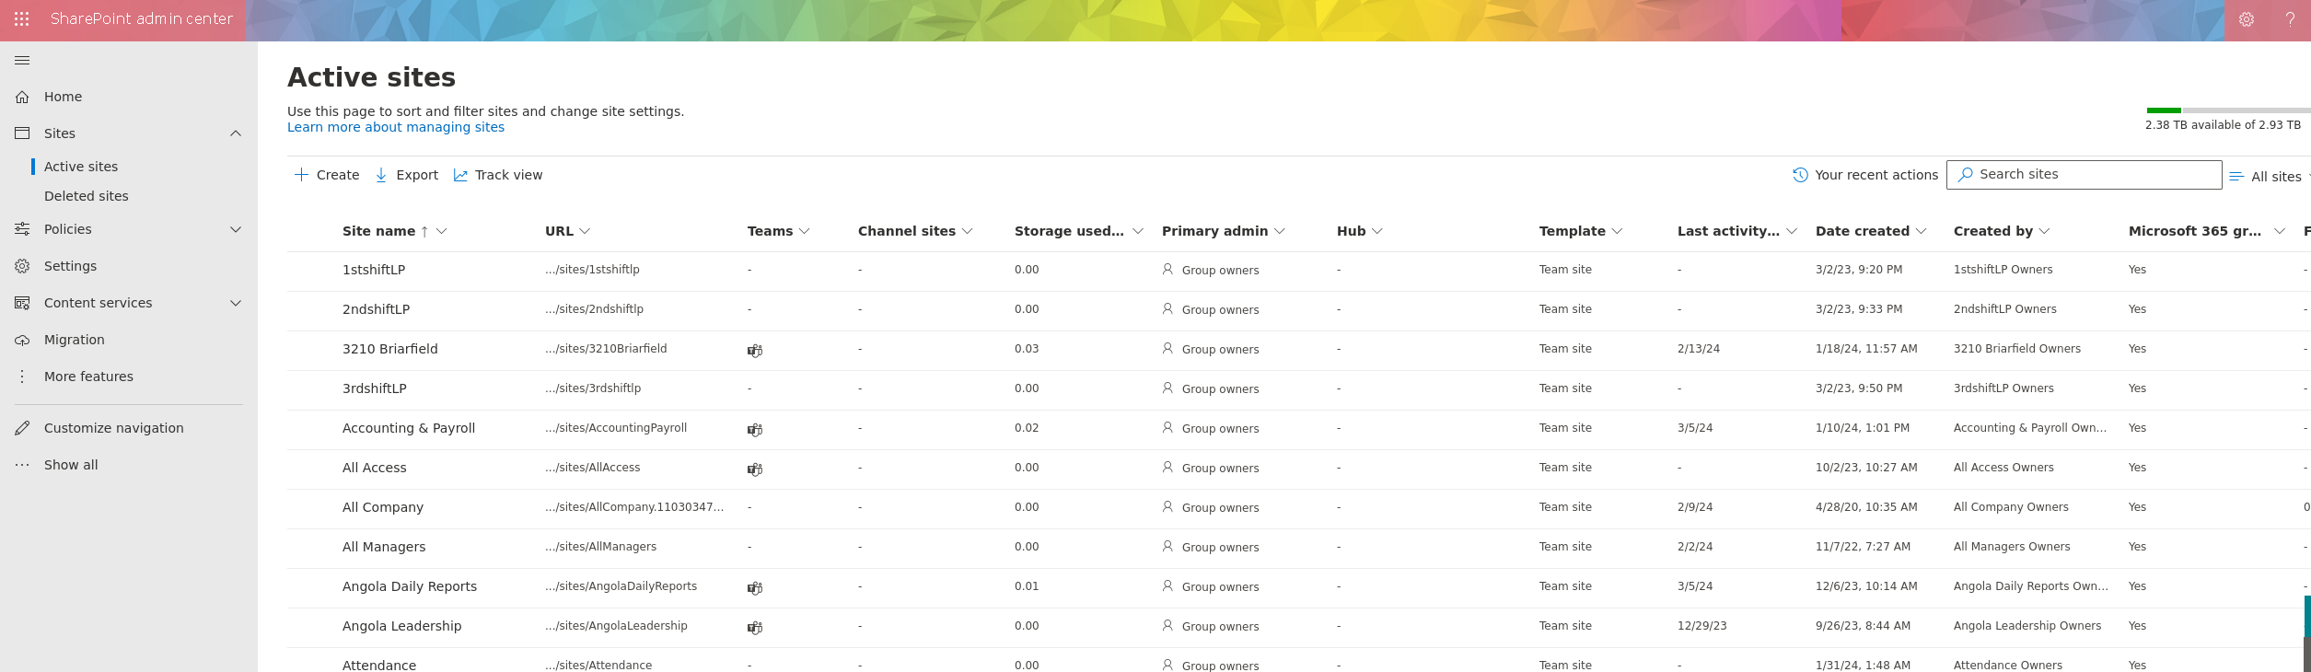Screen dimensions: 2311x672
Task: Click the Track view chart icon
Action: 460,175
